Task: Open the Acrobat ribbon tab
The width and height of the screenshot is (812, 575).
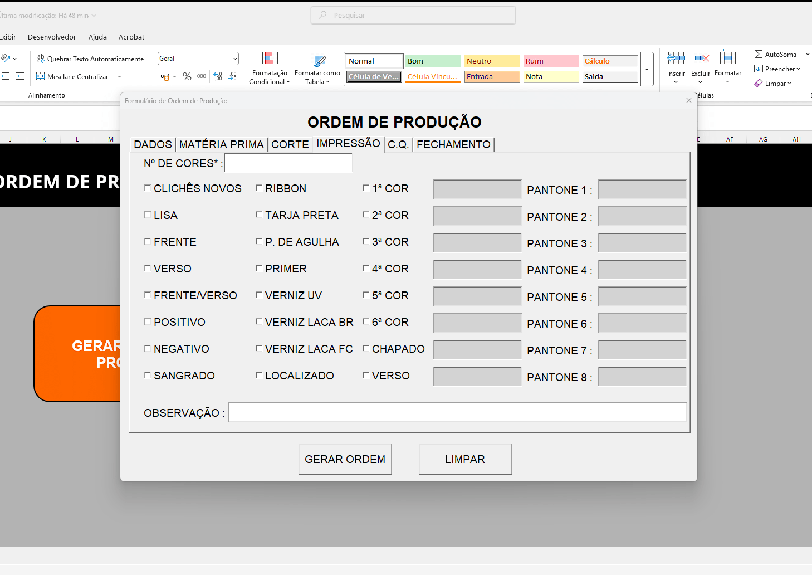Action: (131, 37)
